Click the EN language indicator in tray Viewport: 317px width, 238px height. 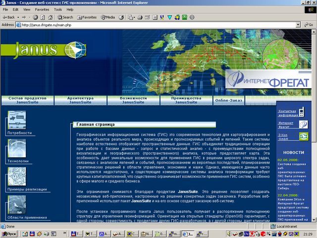[x=246, y=234]
